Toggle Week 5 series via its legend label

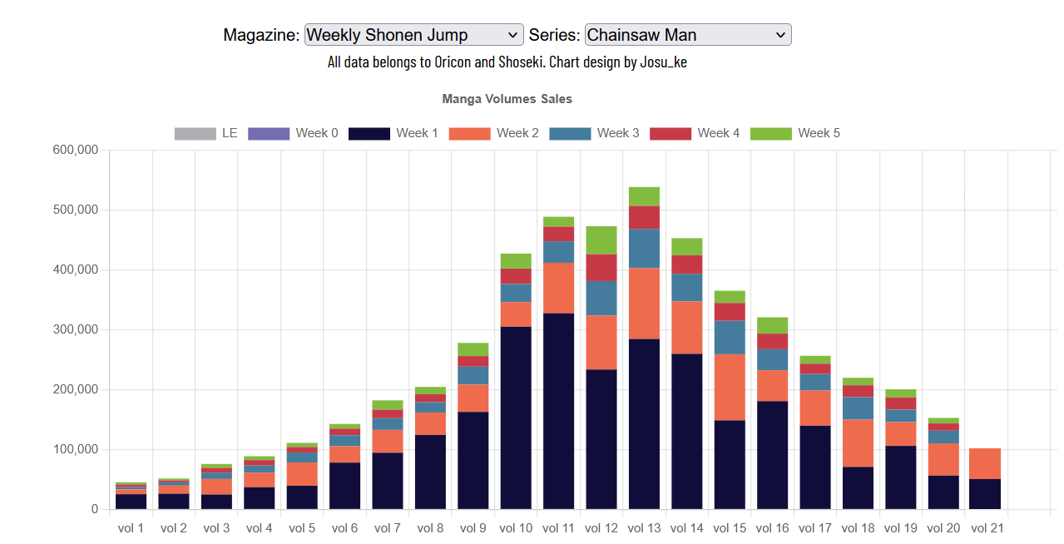click(x=819, y=133)
